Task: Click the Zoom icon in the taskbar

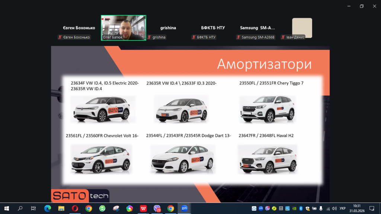Action: tap(184, 208)
